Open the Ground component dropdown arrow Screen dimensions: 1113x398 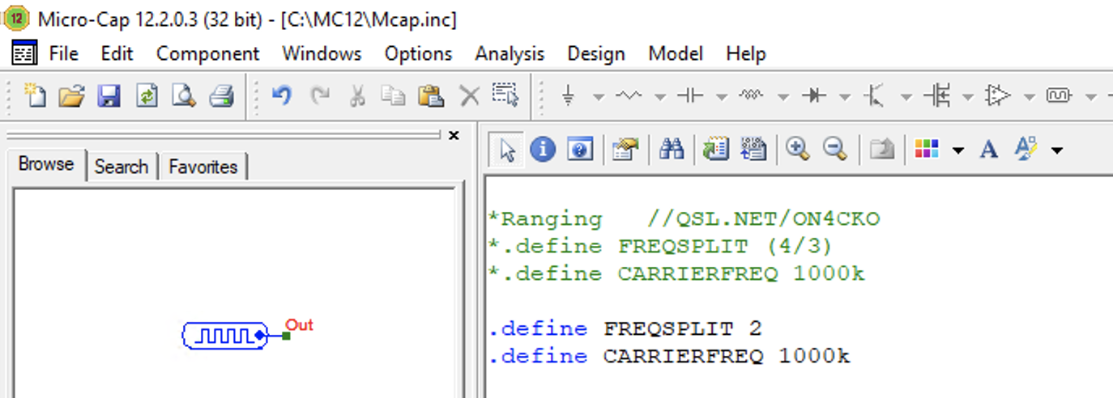(x=599, y=97)
